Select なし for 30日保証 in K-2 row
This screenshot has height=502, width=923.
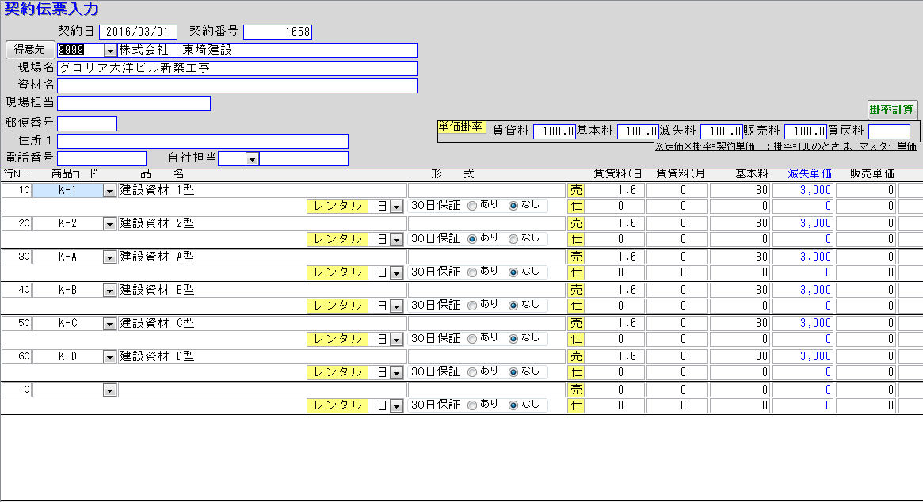[x=513, y=238]
